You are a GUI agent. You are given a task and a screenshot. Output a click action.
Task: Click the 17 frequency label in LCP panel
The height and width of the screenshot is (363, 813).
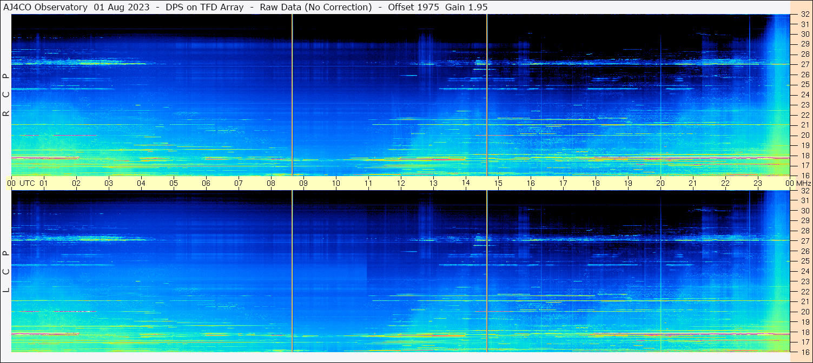(804, 342)
